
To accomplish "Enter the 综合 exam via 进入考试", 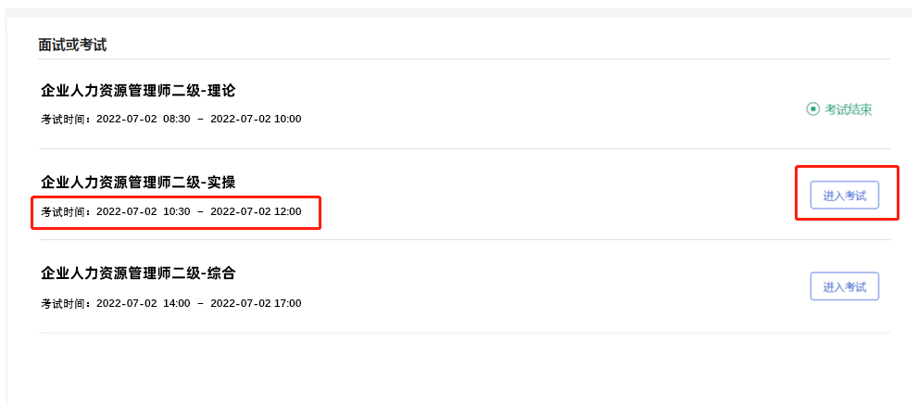I will click(x=844, y=286).
